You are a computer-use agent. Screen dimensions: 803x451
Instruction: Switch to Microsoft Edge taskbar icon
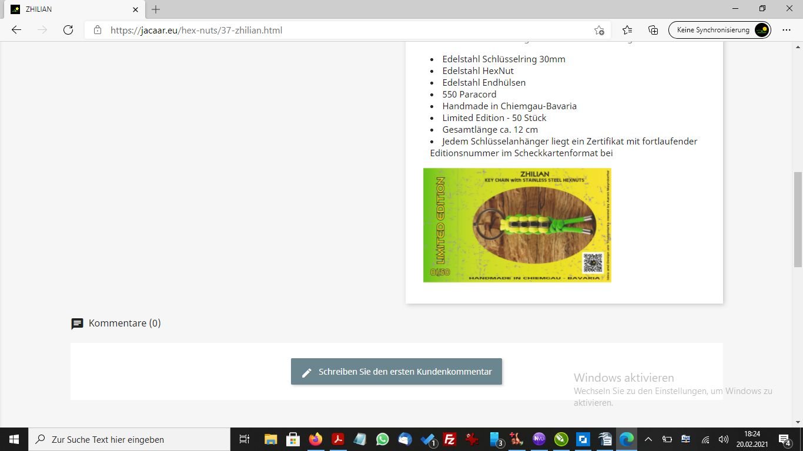627,439
